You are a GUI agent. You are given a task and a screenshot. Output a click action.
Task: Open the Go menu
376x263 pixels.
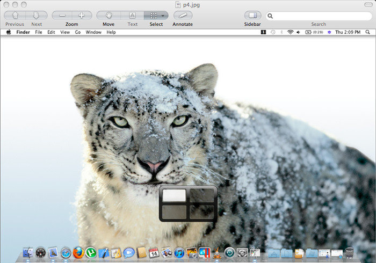pos(78,32)
